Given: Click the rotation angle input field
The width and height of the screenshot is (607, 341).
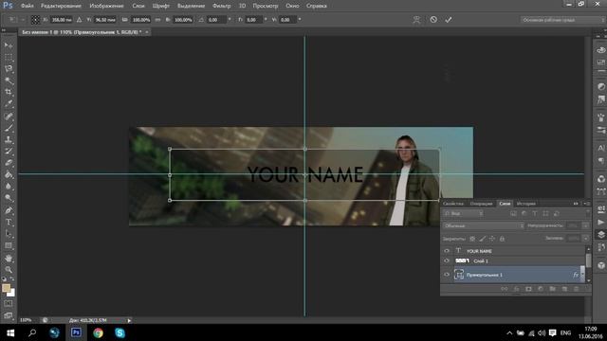Looking at the screenshot, I should [216, 19].
